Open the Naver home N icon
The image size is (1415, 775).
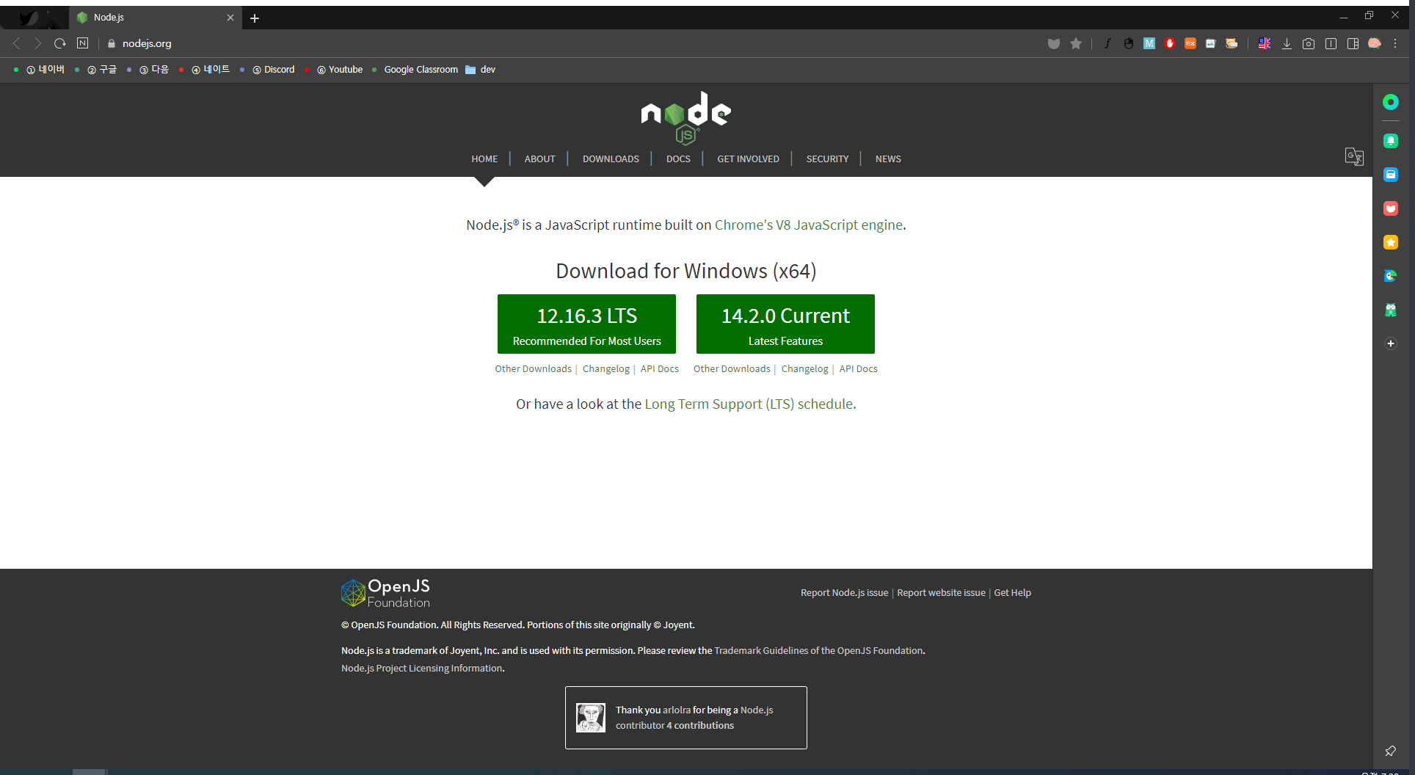pos(83,43)
